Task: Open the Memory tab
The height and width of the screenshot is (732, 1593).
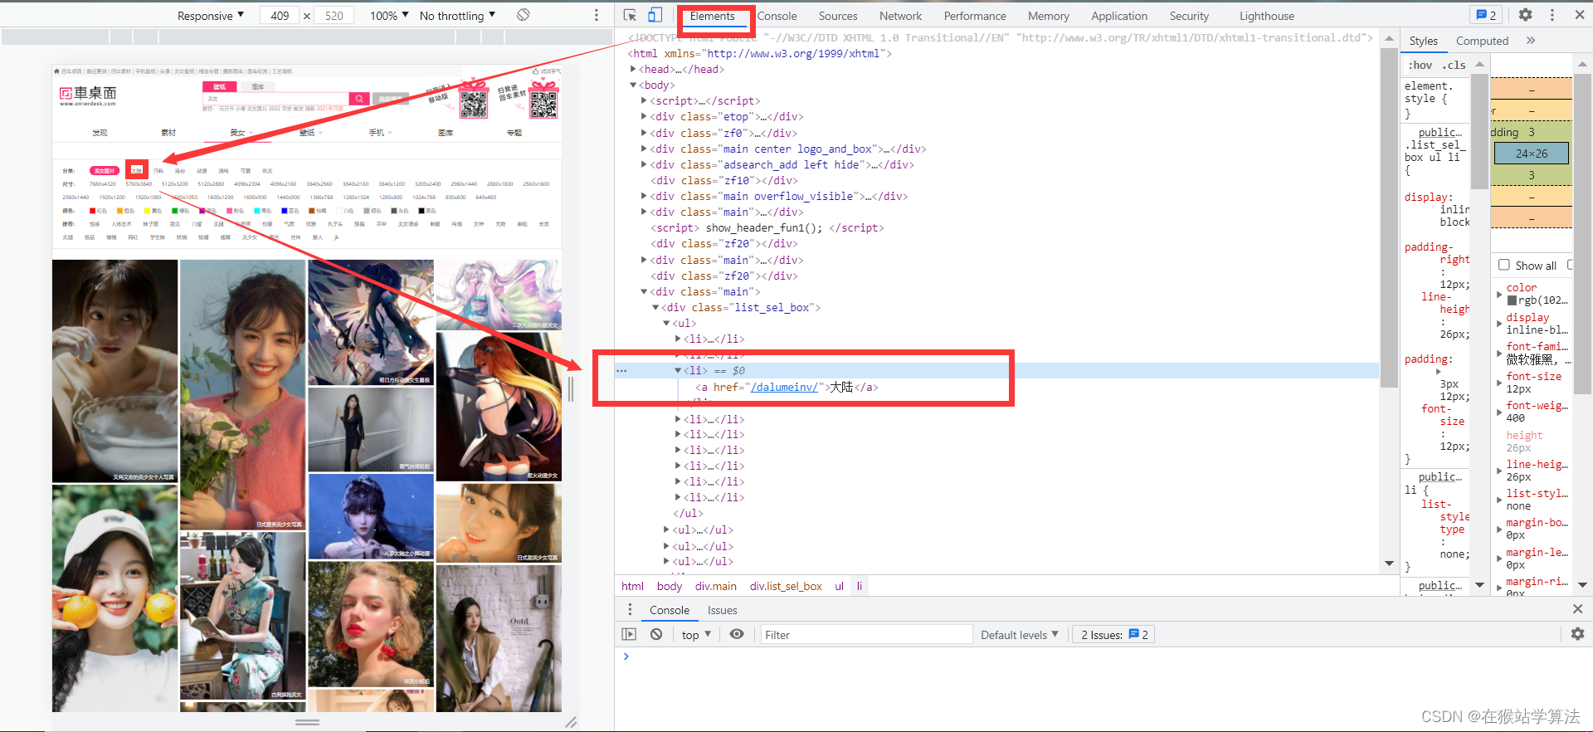Action: pyautogui.click(x=1049, y=16)
